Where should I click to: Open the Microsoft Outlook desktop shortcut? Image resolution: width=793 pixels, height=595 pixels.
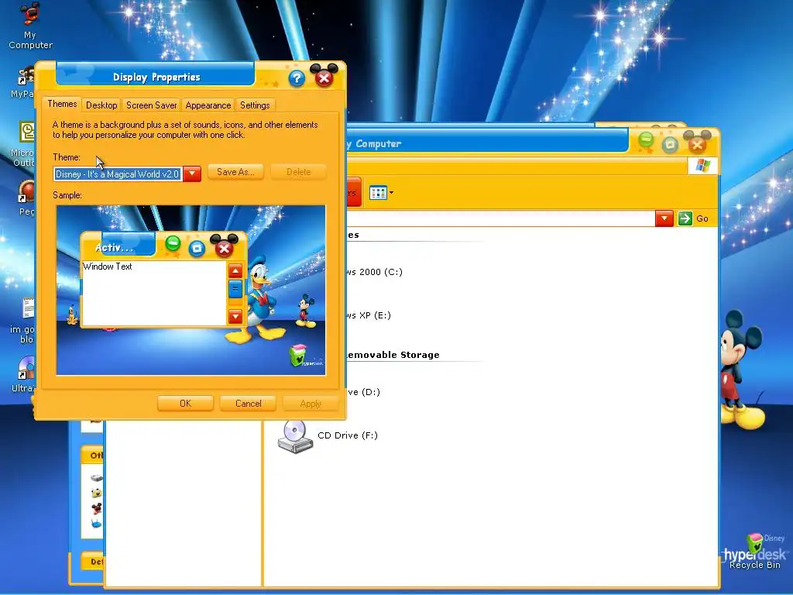[x=26, y=143]
